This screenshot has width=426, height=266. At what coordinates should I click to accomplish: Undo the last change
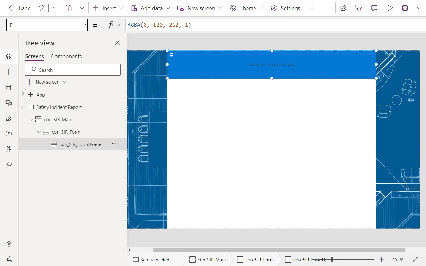[x=41, y=8]
